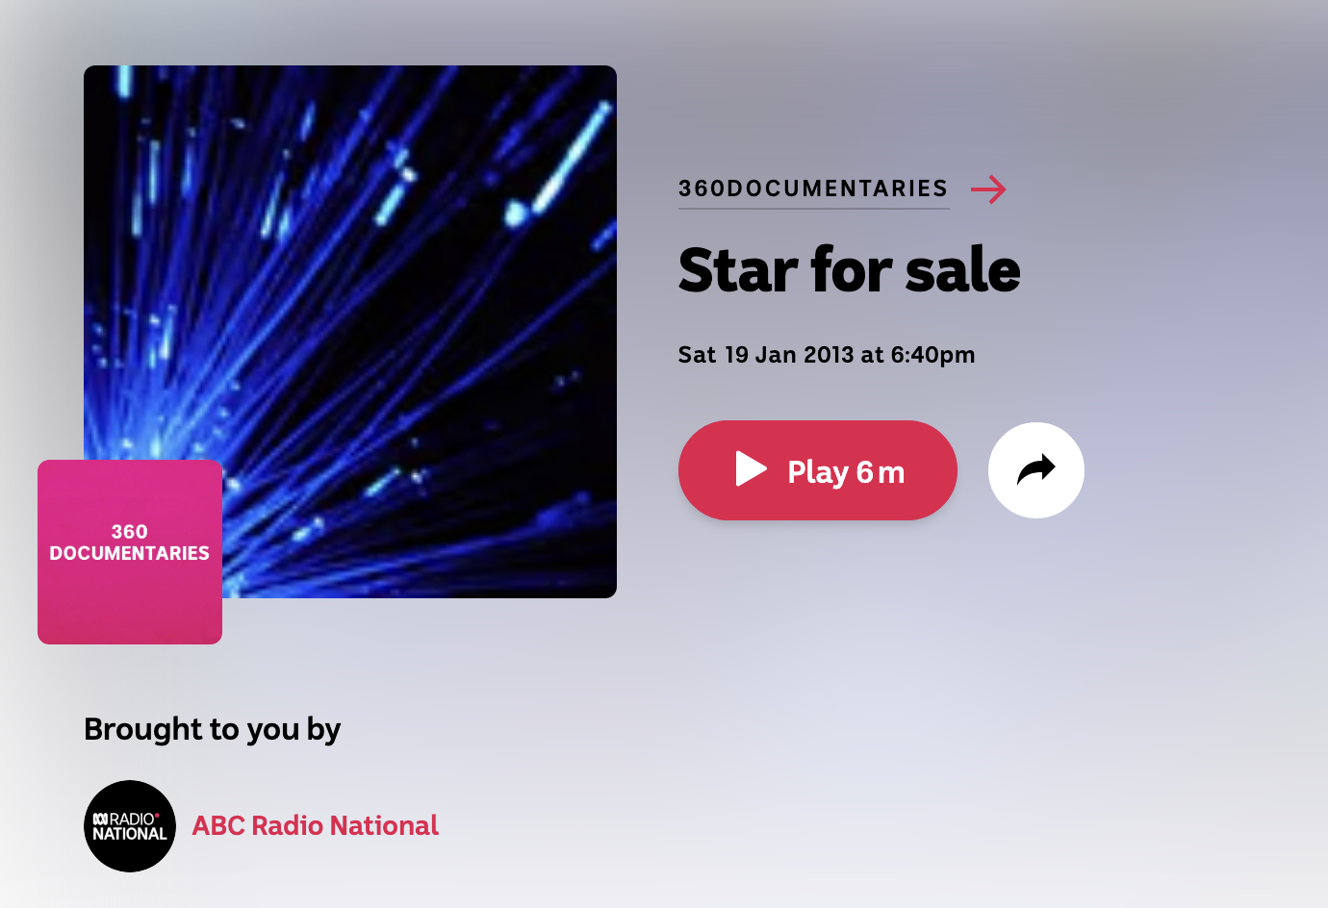This screenshot has height=908, width=1328.
Task: Click the Brought to you by heading
Action: point(213,729)
